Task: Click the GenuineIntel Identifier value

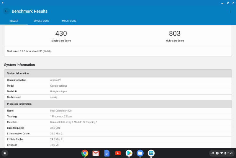Action: (x=74, y=122)
